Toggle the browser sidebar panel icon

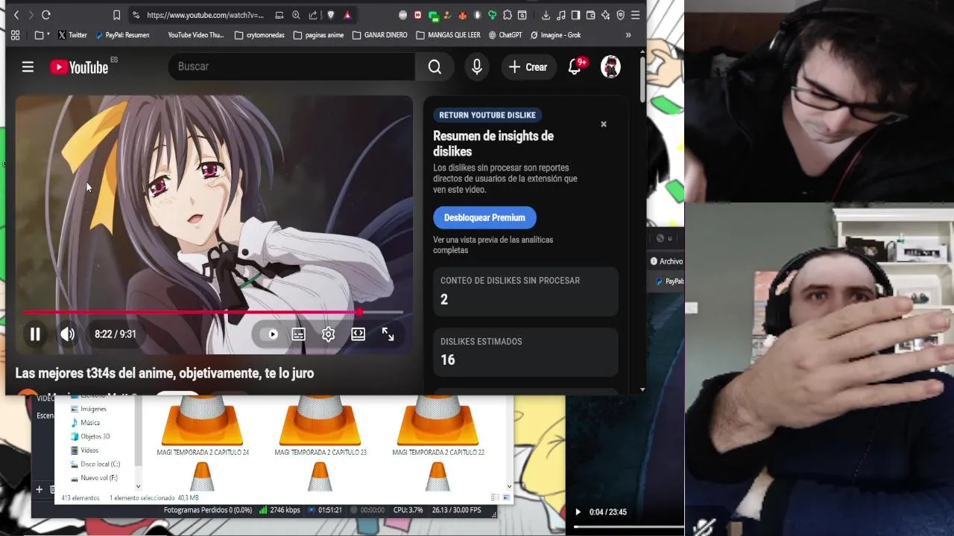tap(575, 15)
